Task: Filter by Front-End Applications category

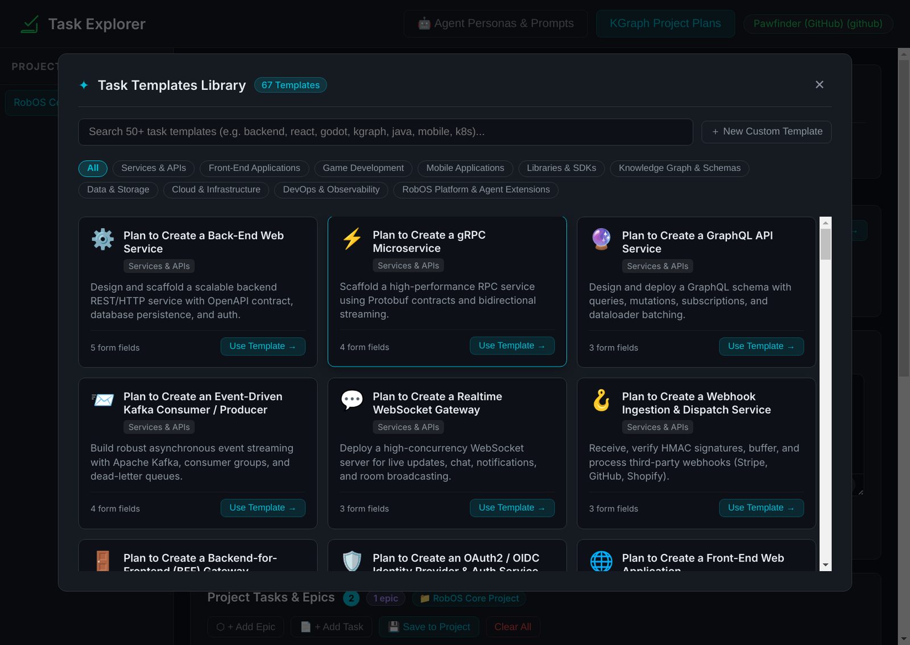Action: (254, 168)
